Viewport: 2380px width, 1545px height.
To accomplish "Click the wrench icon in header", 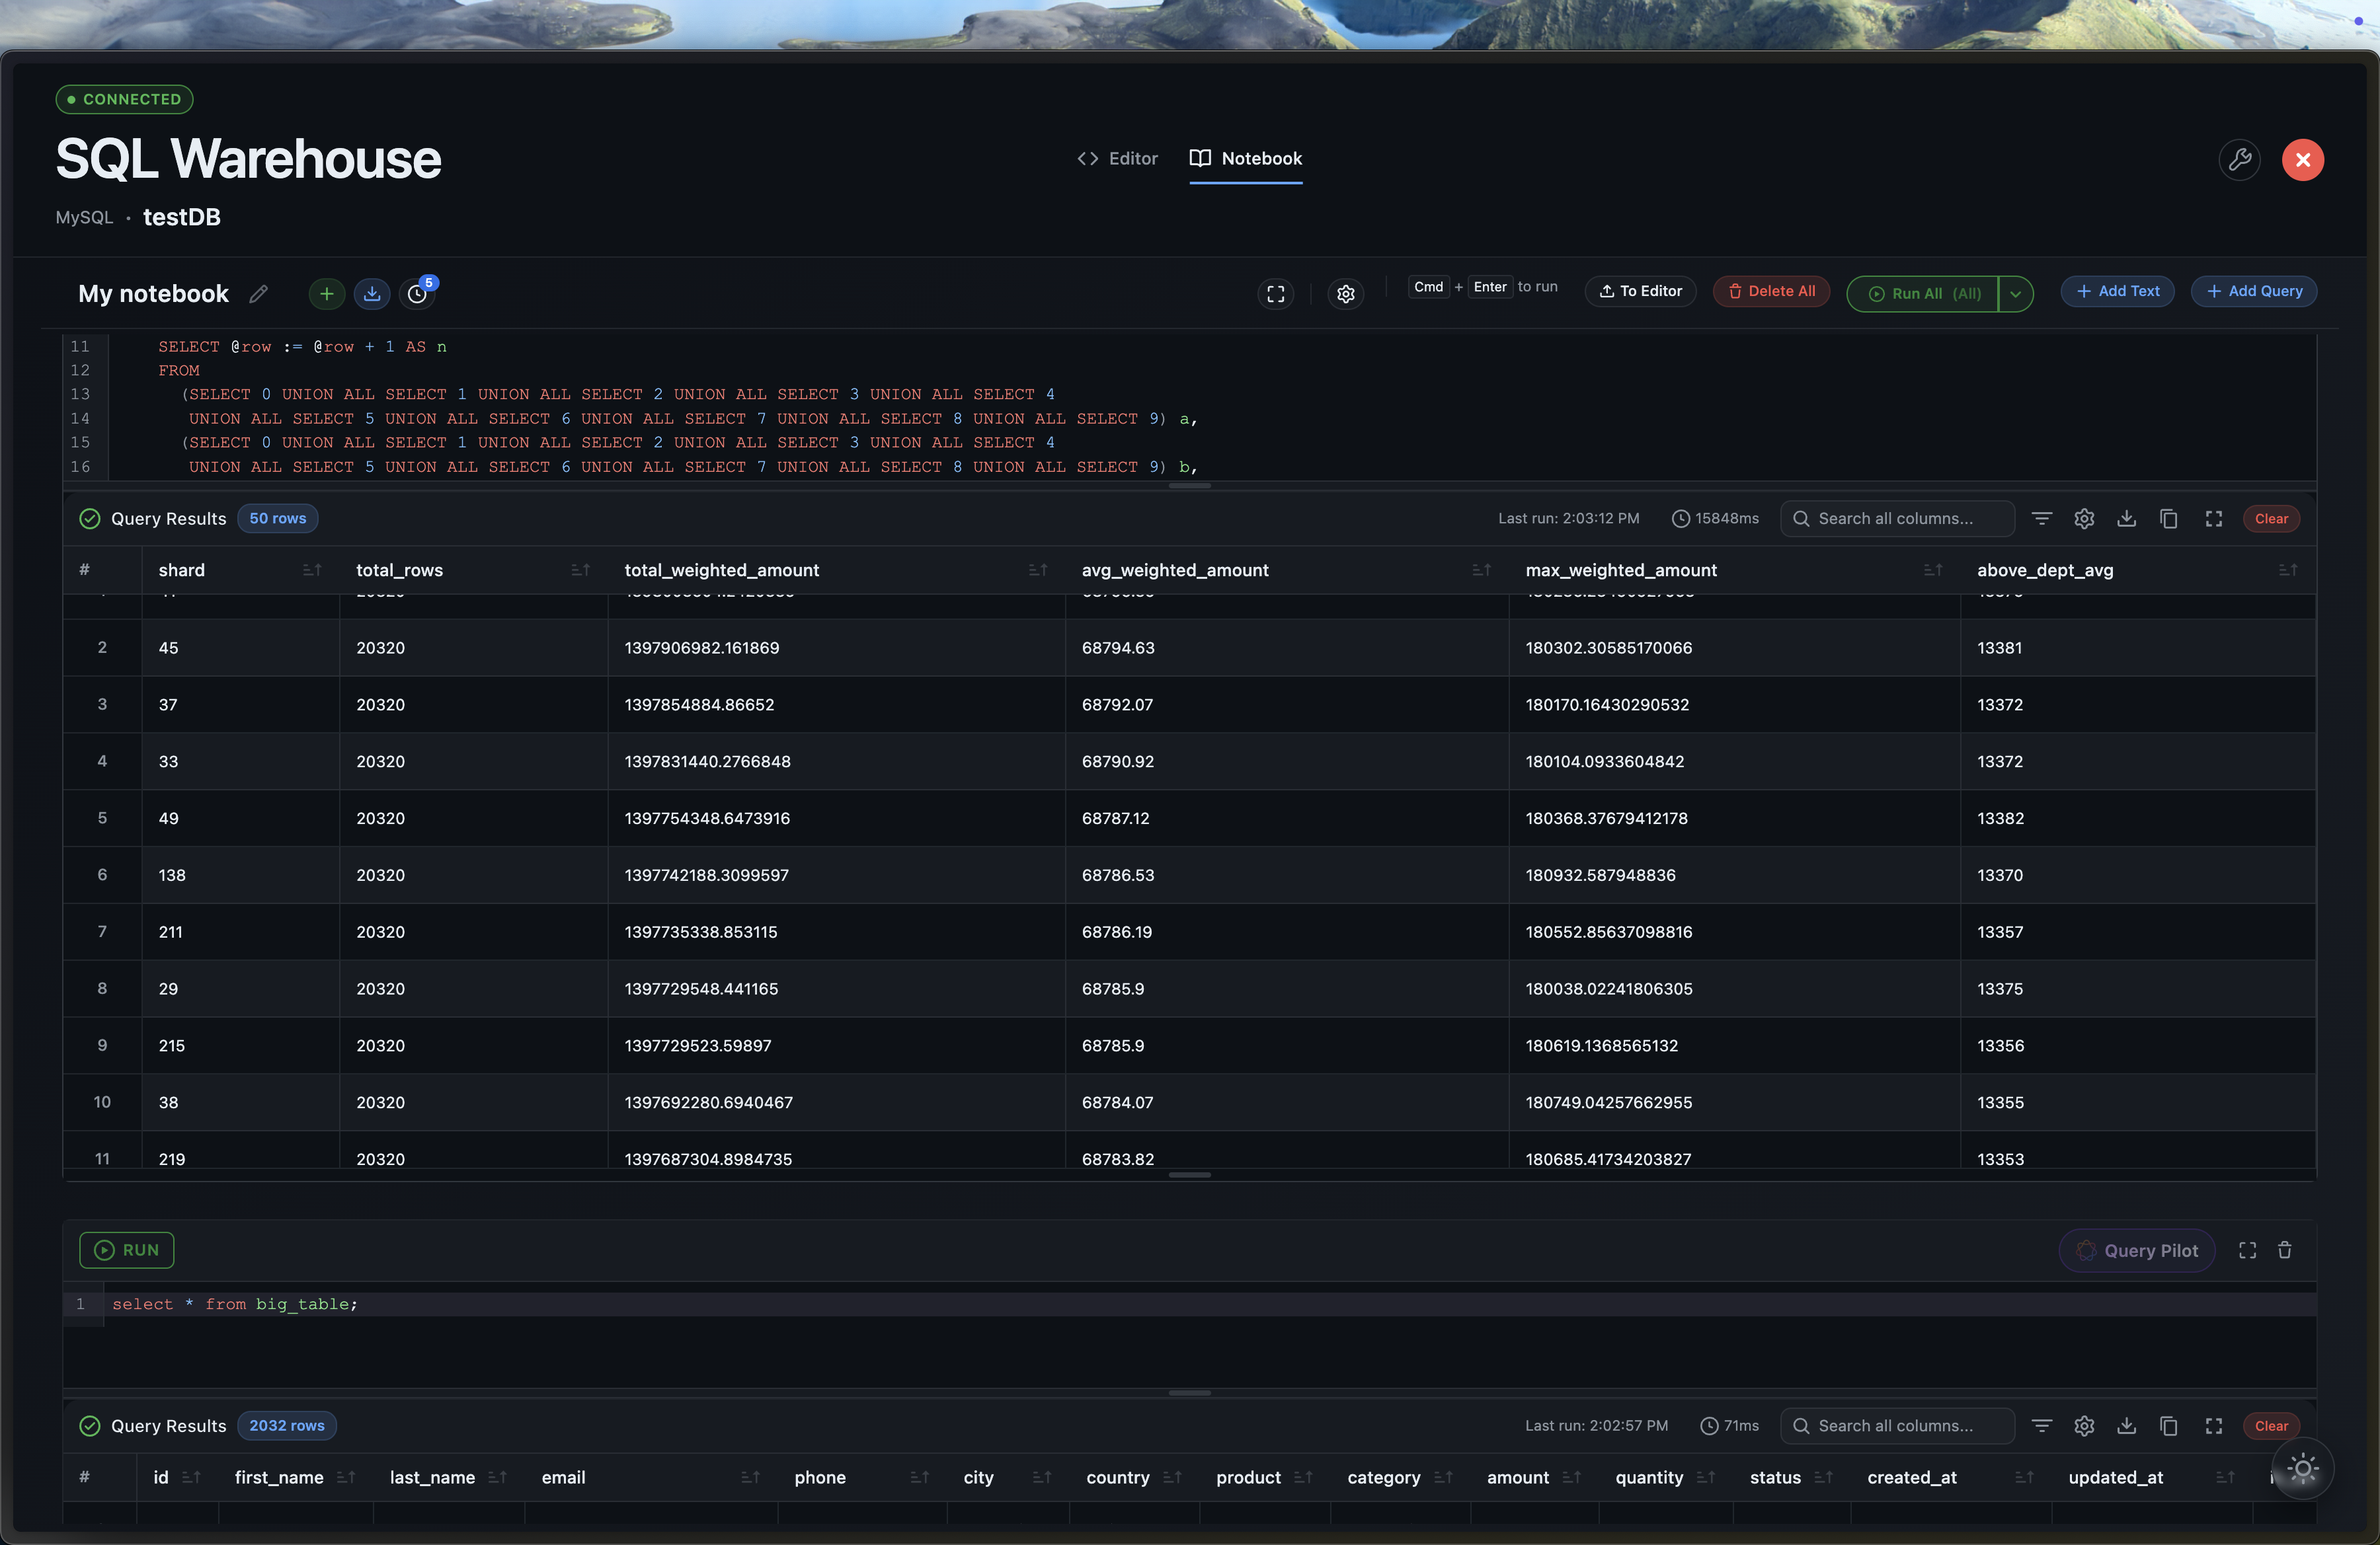I will pos(2240,160).
